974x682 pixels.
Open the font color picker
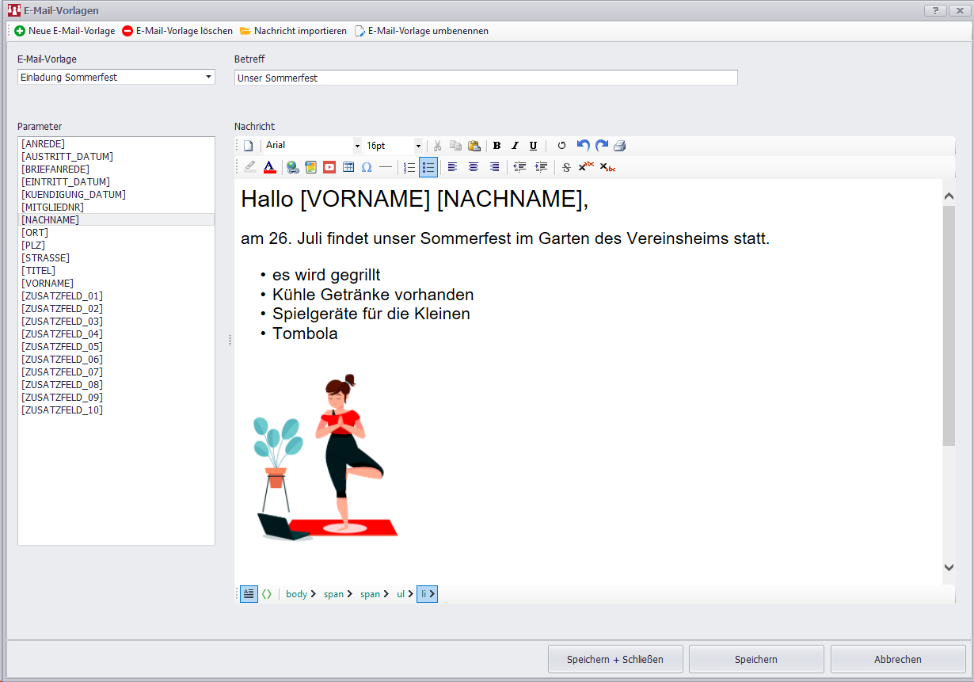coord(269,167)
